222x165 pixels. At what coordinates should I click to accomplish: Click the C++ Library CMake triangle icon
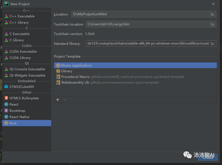[6, 22]
